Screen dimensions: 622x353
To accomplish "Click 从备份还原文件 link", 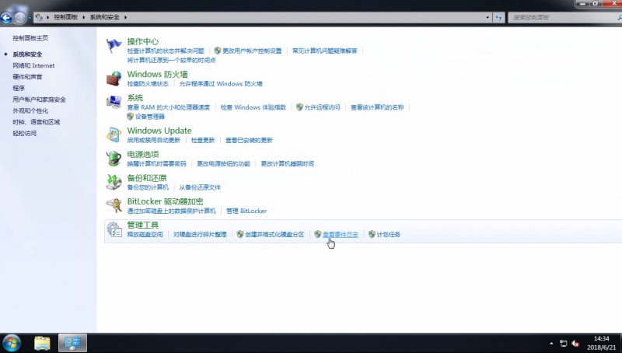I will click(200, 187).
